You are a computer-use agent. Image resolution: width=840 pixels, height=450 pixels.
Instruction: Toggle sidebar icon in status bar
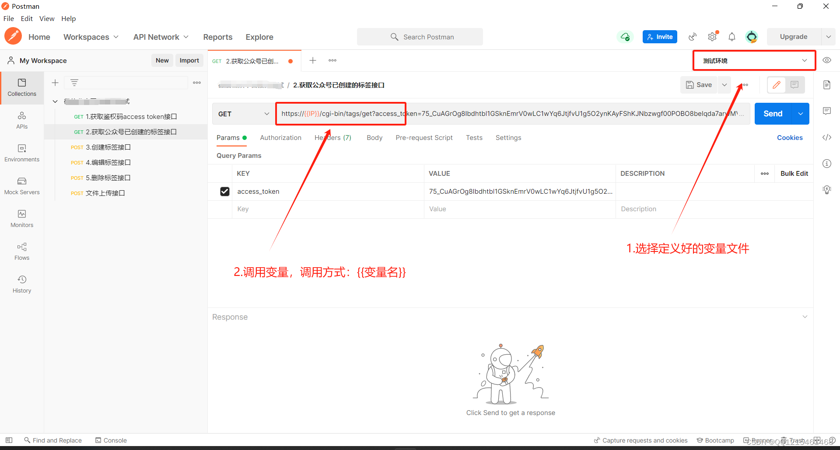[x=9, y=440]
